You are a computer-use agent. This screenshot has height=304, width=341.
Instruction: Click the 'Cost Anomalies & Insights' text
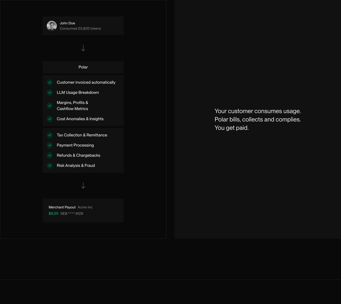pos(80,119)
